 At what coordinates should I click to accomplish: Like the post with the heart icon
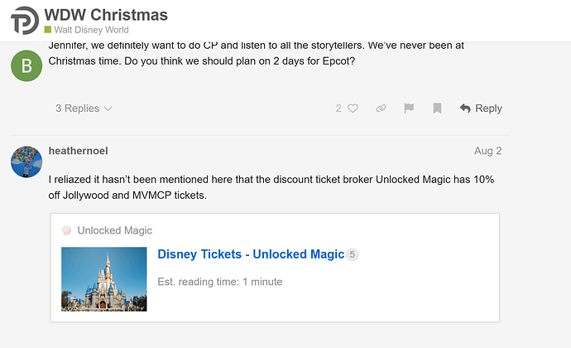pos(353,109)
